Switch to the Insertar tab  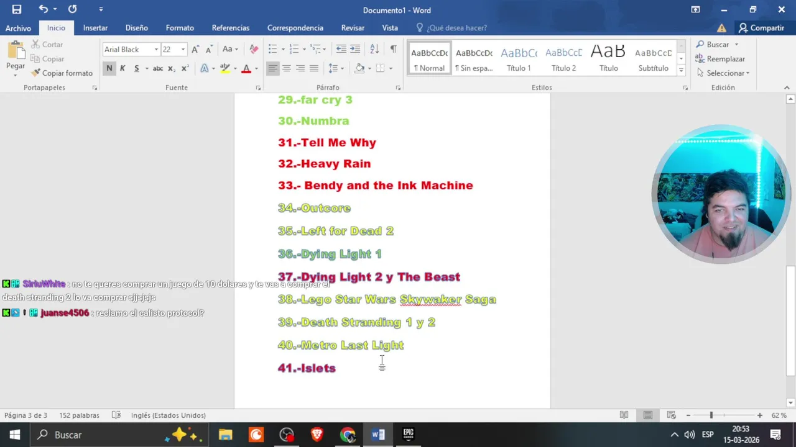[x=95, y=28]
